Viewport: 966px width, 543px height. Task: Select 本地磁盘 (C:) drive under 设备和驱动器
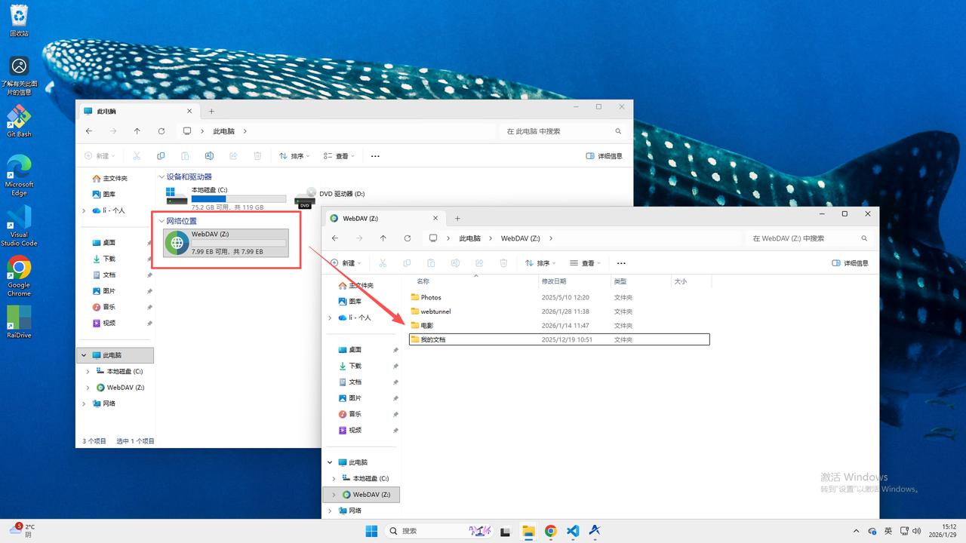(226, 198)
